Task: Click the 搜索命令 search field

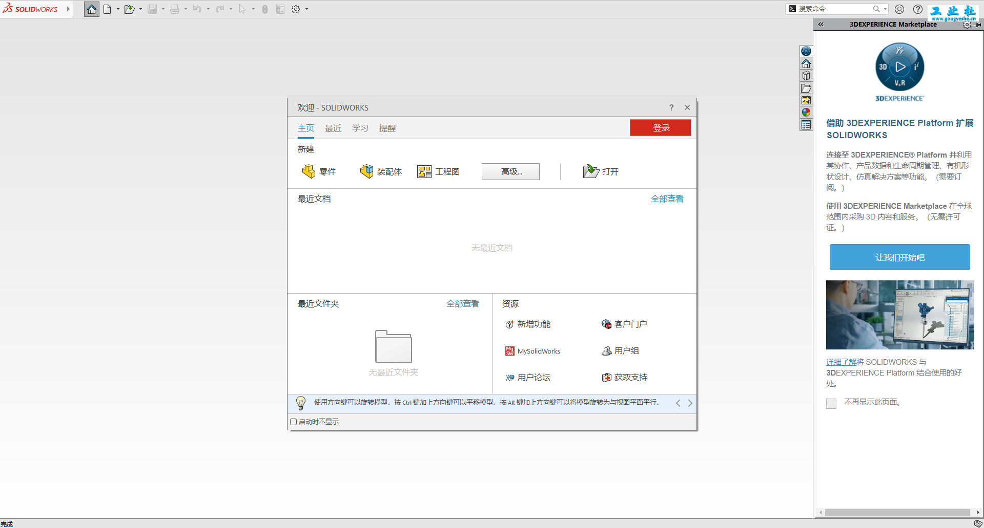Action: tap(834, 9)
